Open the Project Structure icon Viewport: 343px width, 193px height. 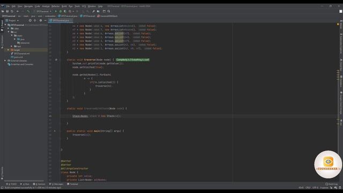click(98, 11)
